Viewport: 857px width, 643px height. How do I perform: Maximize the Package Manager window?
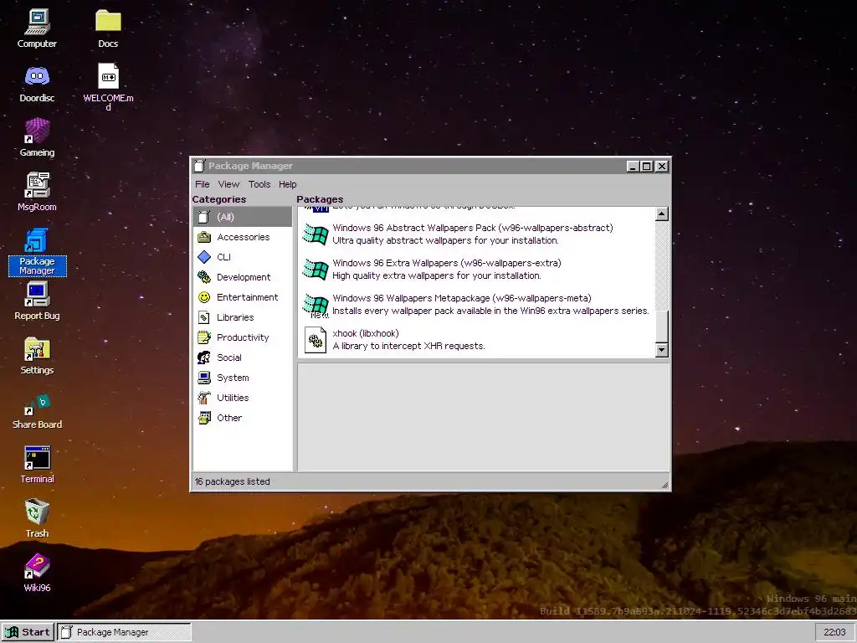click(x=647, y=167)
